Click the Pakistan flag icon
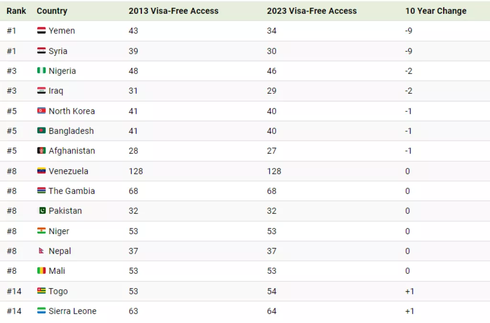 coord(42,211)
